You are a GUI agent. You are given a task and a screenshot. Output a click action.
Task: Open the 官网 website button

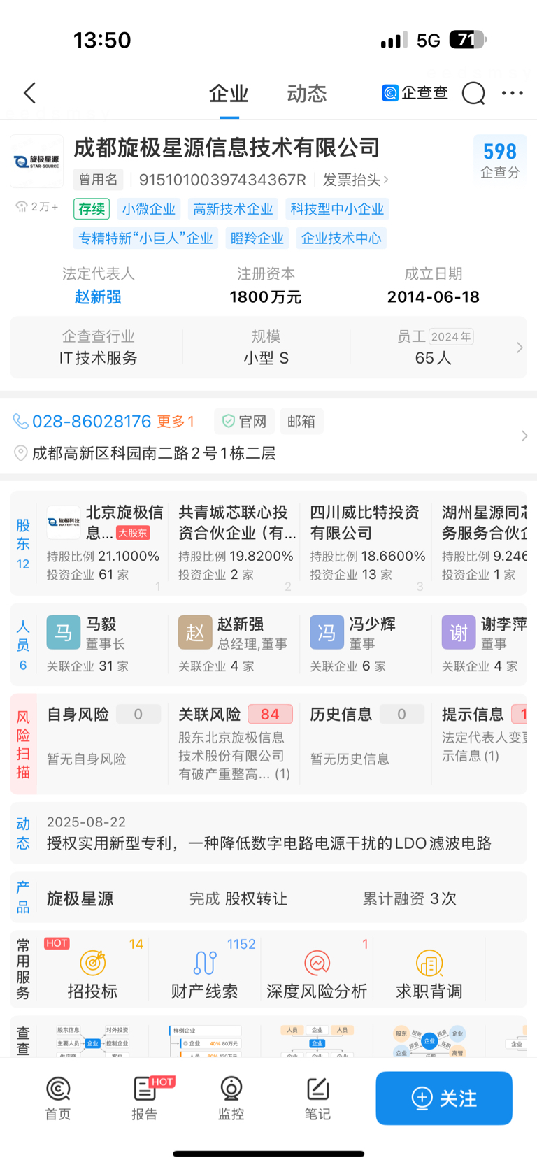(244, 422)
